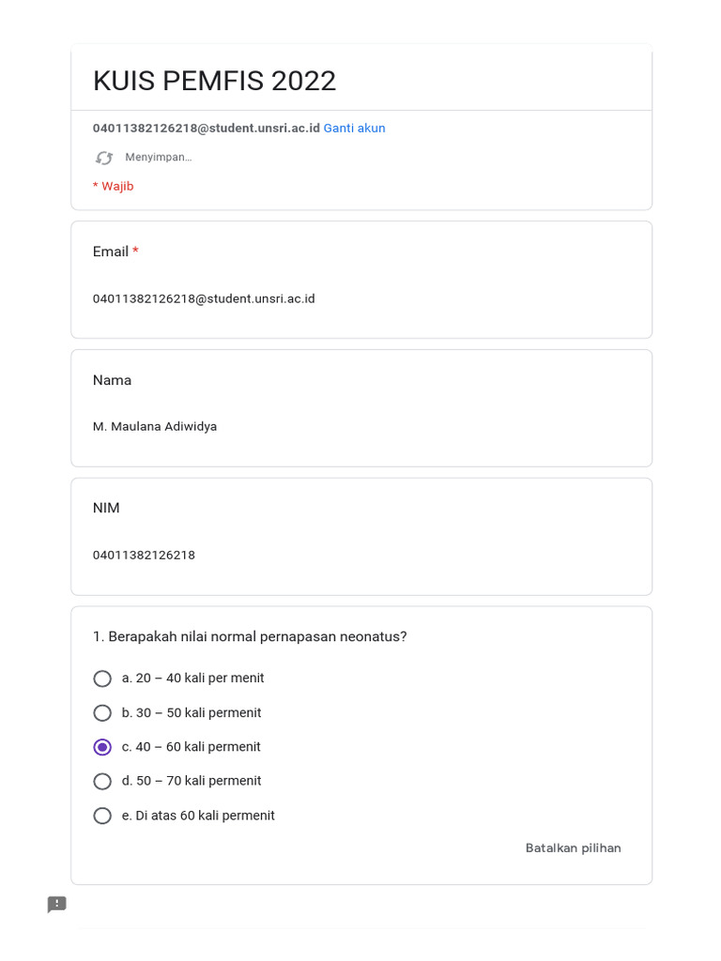Click the red * Wajib notice
721x961 pixels.
point(113,187)
